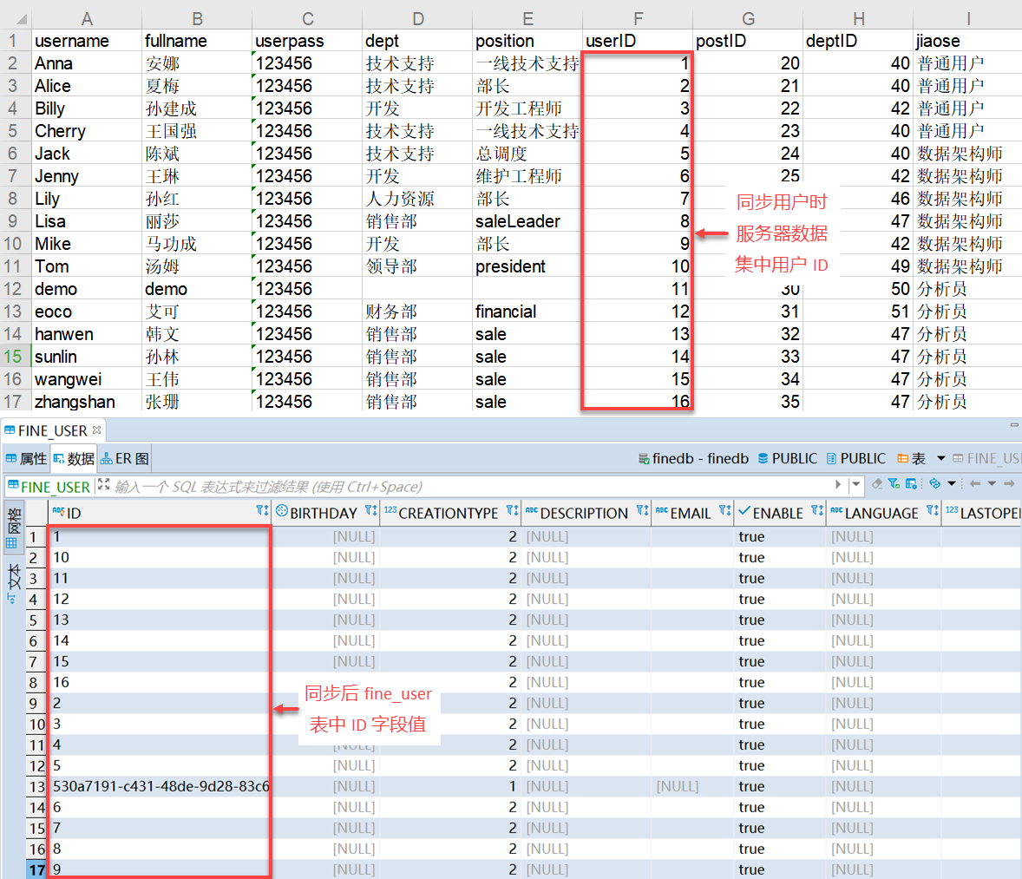Click the 'president' position cell
Screen dimensions: 1022x879
point(527,266)
